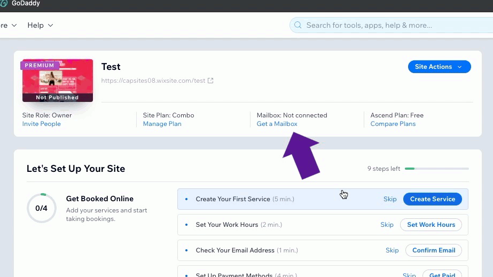Skip the Create Your First Service step
This screenshot has width=493, height=277.
[x=390, y=199]
